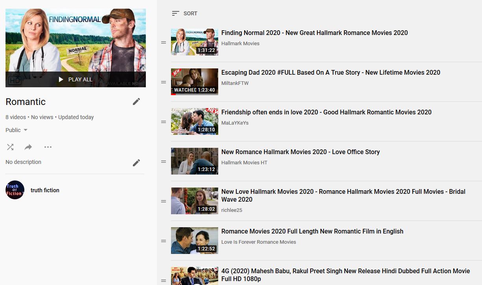Screen dimensions: 482x285
Task: Grab reorder handle for Bridal Wave 2020
Action: point(164,201)
